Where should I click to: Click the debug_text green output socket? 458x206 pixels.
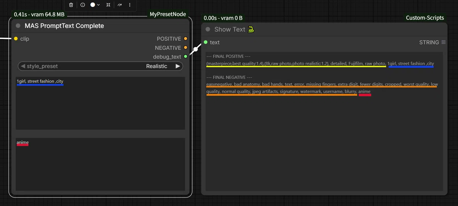[x=185, y=56]
